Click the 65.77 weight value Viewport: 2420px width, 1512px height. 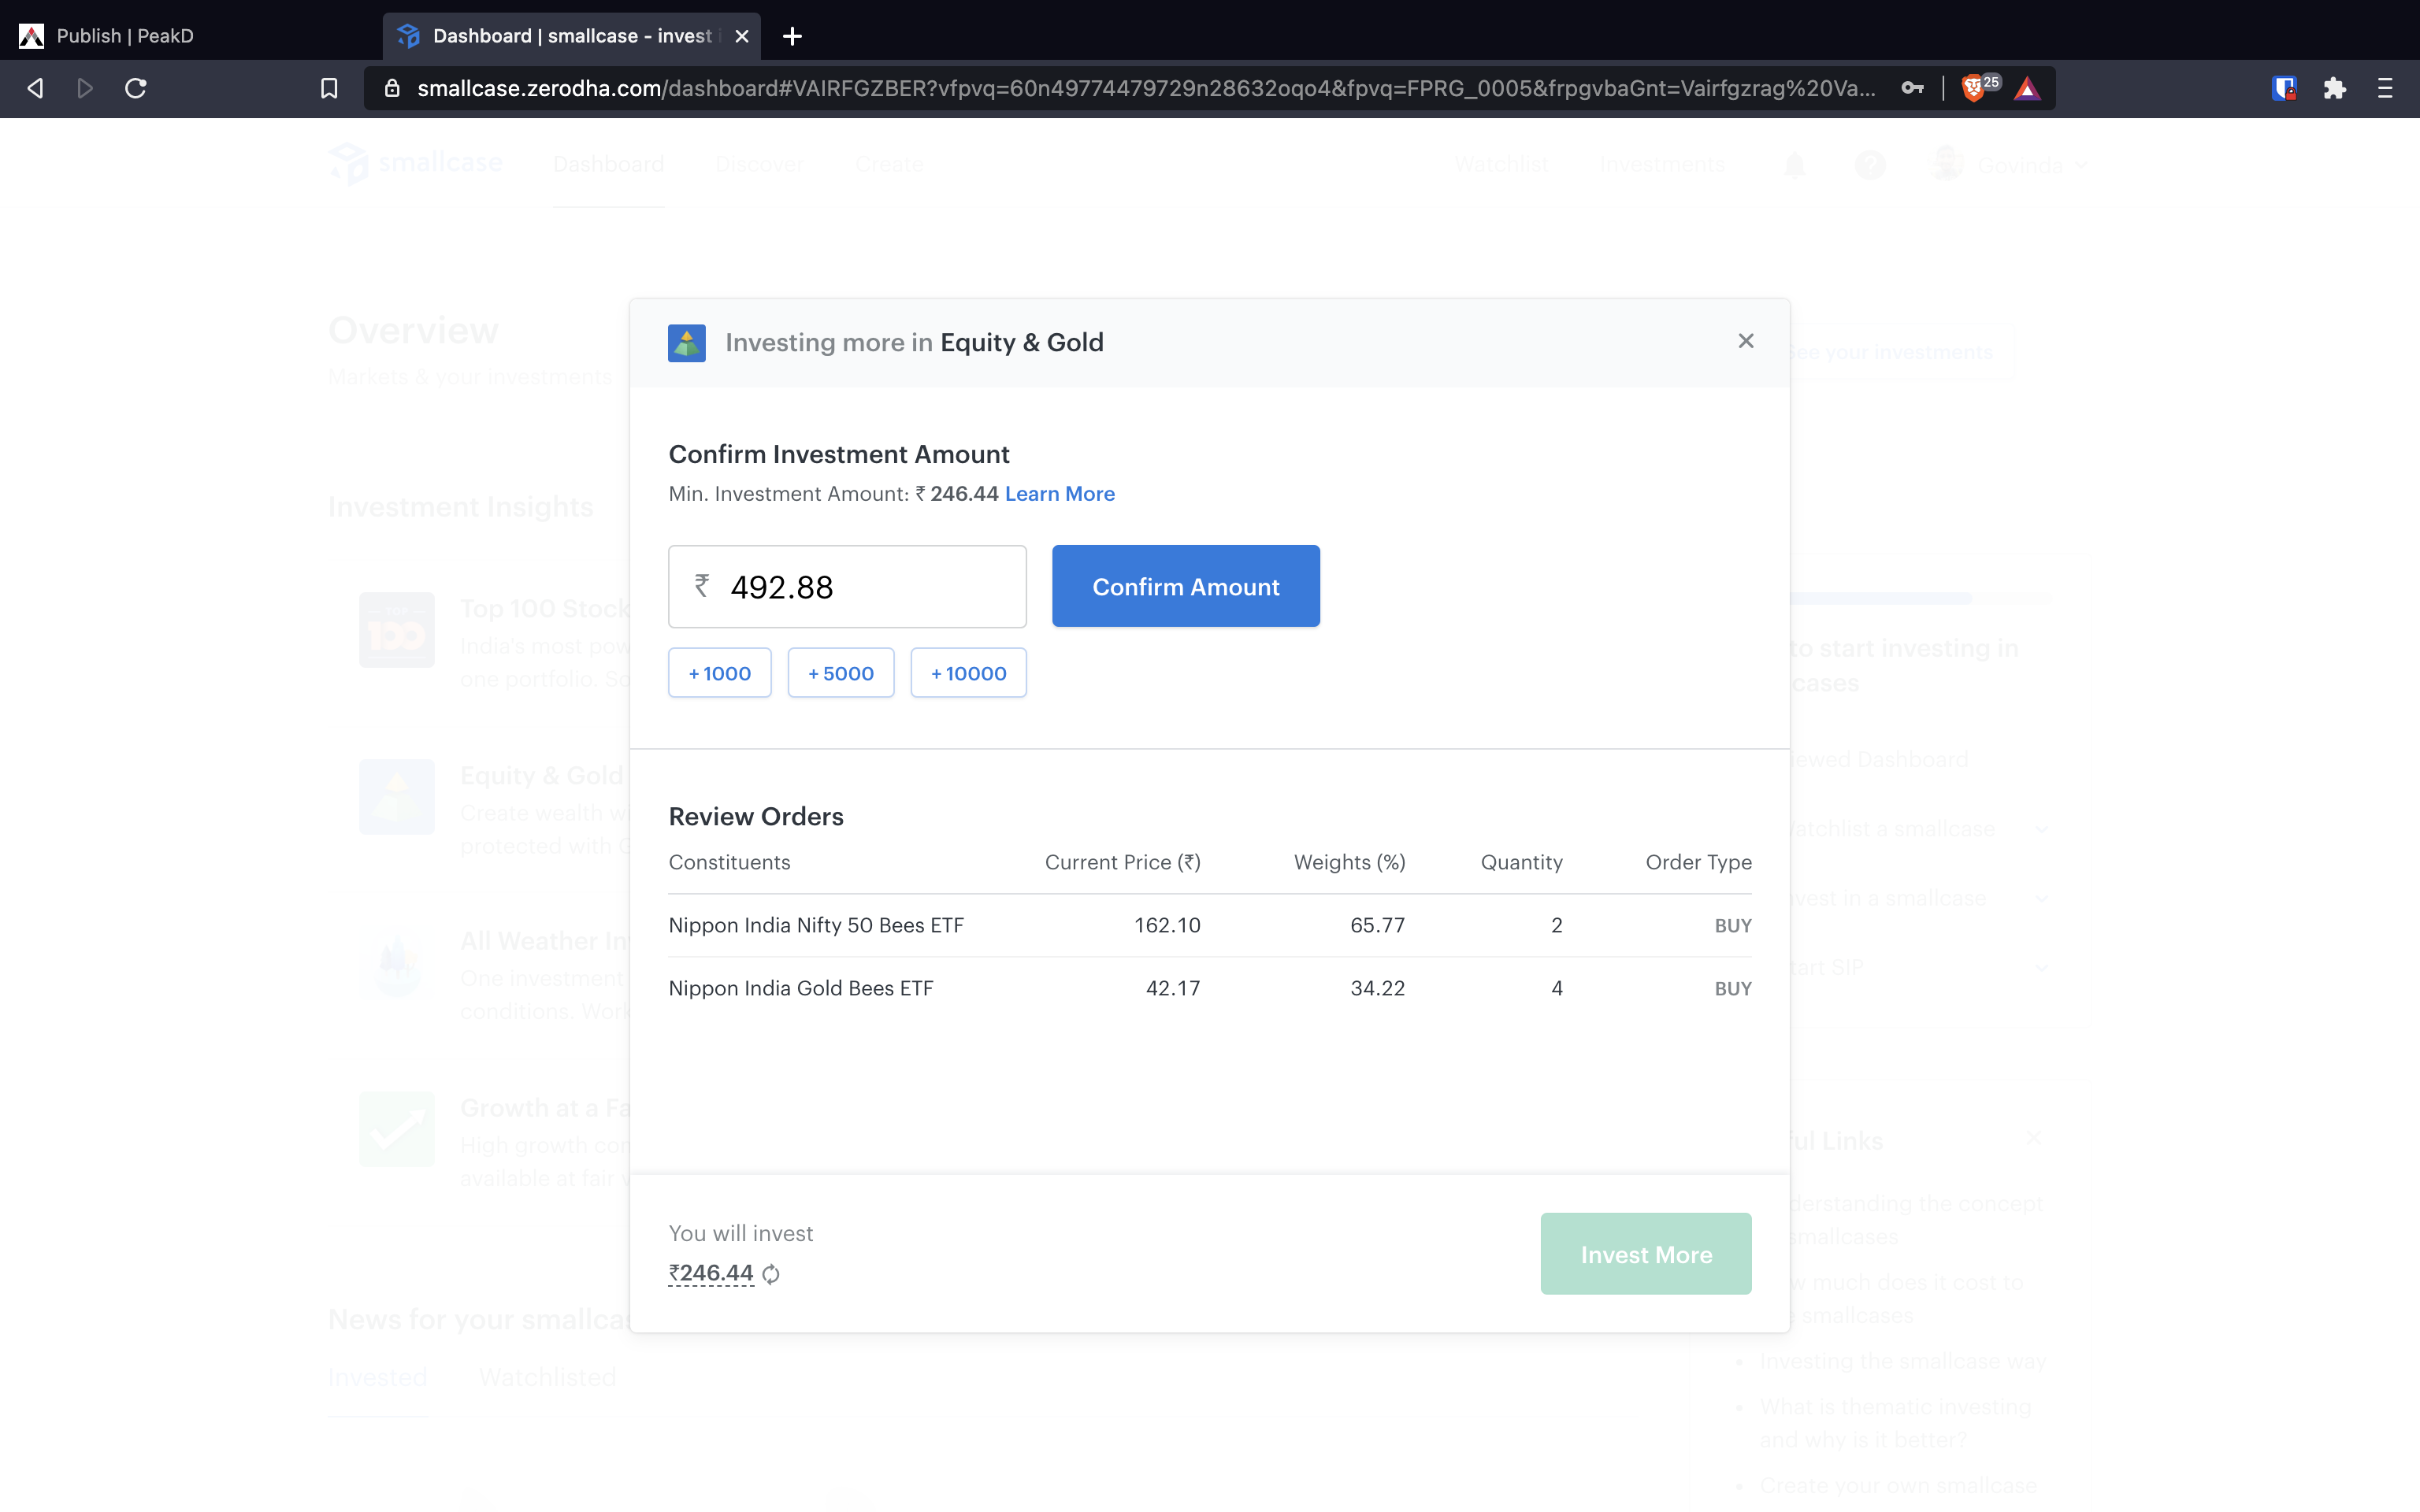click(1377, 925)
